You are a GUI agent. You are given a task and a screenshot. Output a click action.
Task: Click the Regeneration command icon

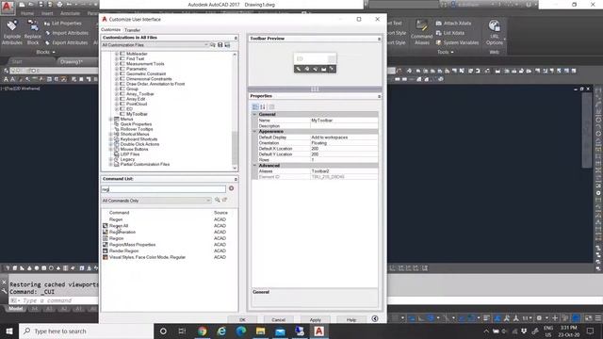tap(106, 232)
